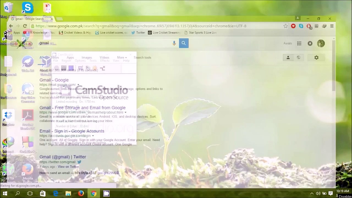The image size is (352, 198).
Task: Open the Google apps grid
Action: (299, 43)
